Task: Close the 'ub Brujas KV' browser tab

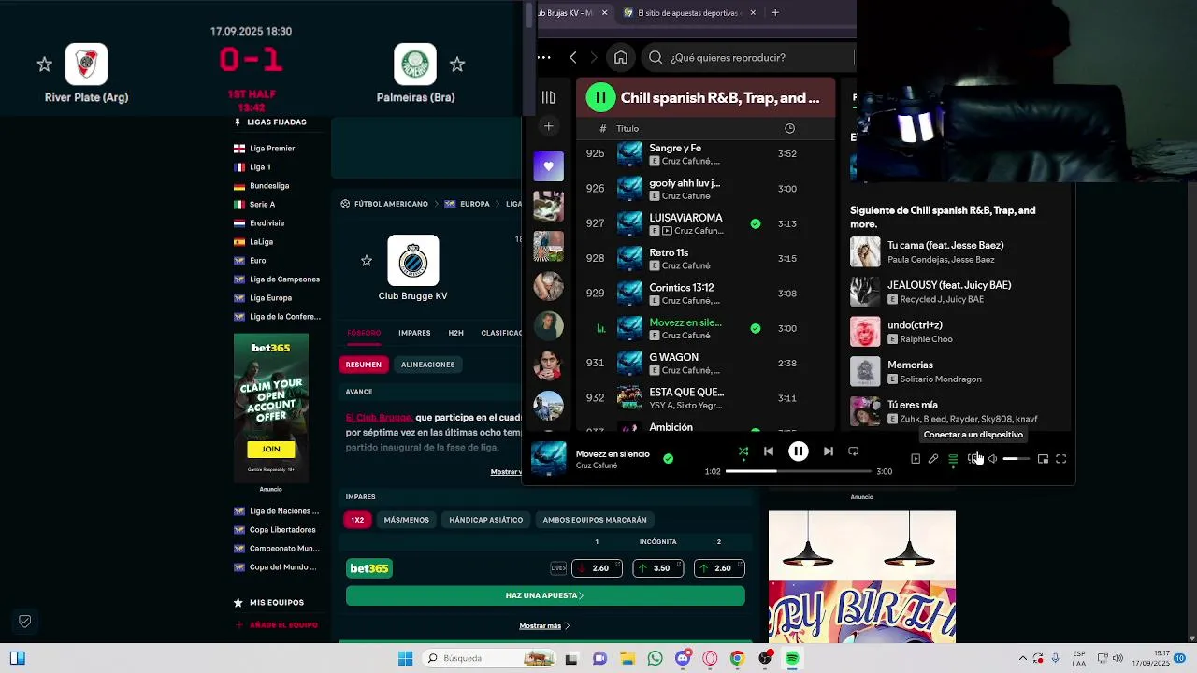Action: point(604,13)
